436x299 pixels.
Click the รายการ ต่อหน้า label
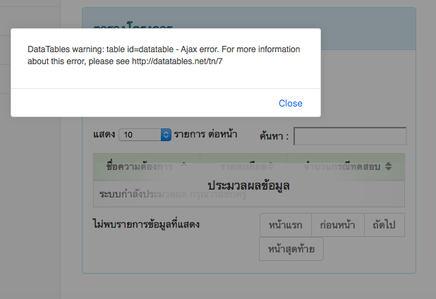pyautogui.click(x=205, y=134)
